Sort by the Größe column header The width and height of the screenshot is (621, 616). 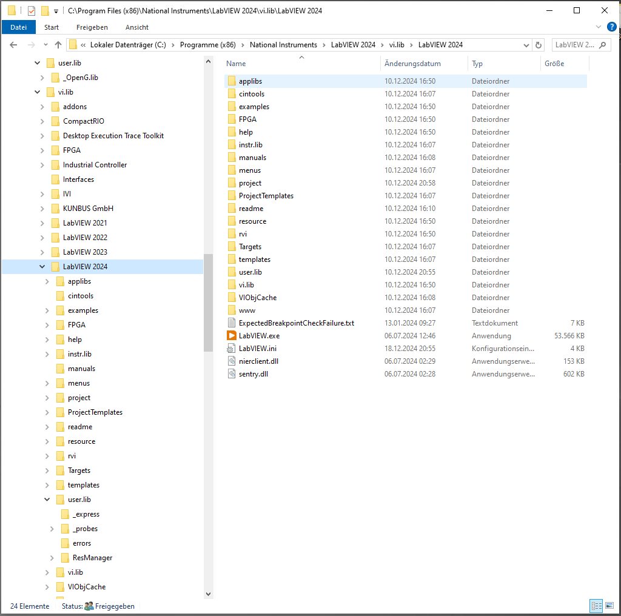click(565, 63)
